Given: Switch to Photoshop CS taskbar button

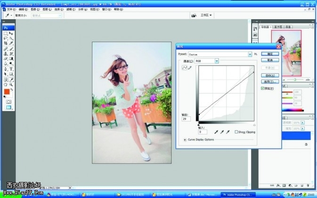Looking at the screenshot, I should click(238, 195).
